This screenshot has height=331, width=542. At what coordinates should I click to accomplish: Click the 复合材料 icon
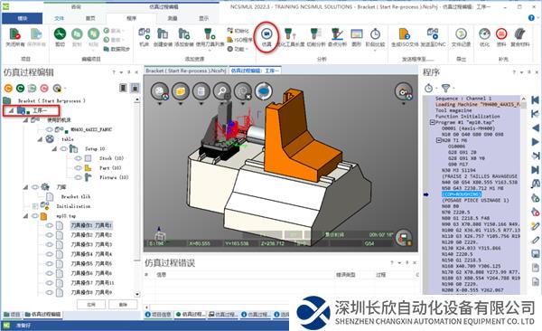click(x=520, y=34)
